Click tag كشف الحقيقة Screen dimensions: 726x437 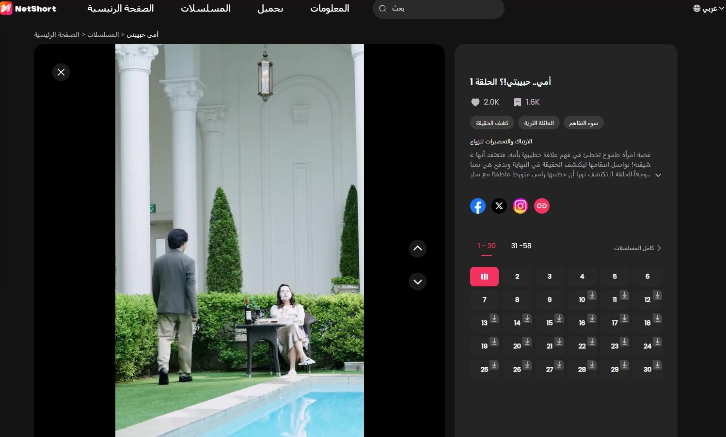492,123
